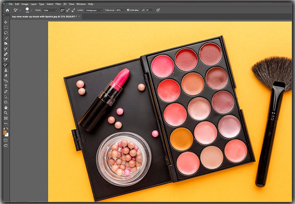Select the Clone Stamp tool
Image resolution: width=295 pixels, height=204 pixels.
pyautogui.click(x=6, y=70)
